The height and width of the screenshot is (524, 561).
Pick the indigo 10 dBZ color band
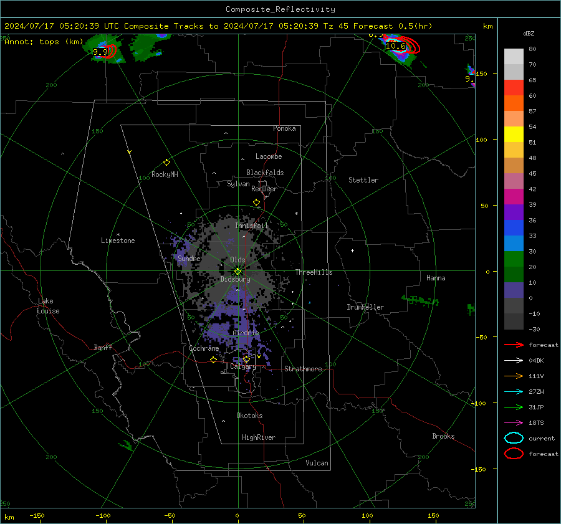point(514,290)
